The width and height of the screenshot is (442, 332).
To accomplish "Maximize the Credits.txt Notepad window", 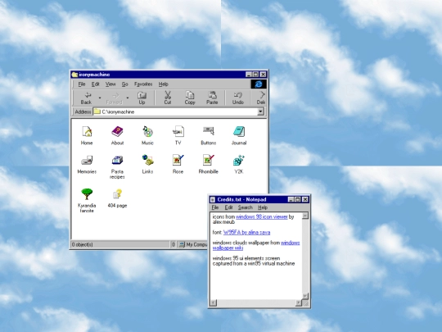I will pos(297,199).
